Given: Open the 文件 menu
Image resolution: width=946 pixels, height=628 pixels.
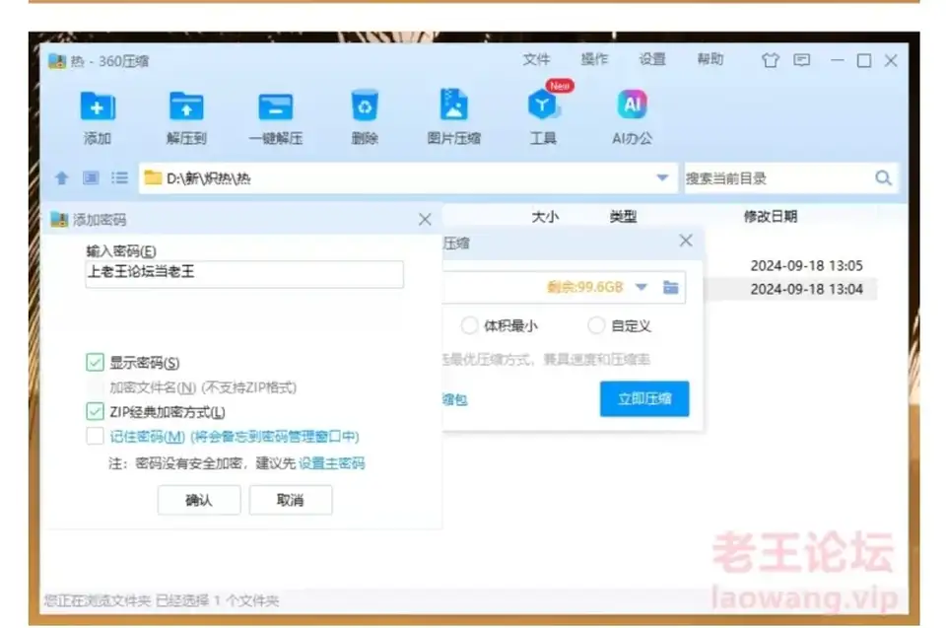Looking at the screenshot, I should point(536,59).
